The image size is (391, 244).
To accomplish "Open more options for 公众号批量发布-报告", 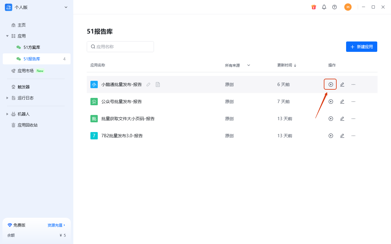I will click(x=353, y=101).
